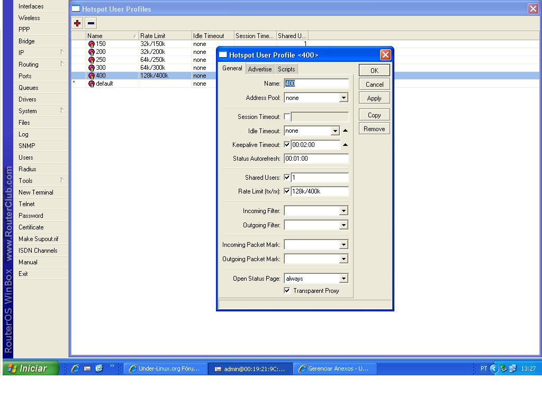542x406 pixels.
Task: Click the Remove button
Action: click(x=374, y=129)
